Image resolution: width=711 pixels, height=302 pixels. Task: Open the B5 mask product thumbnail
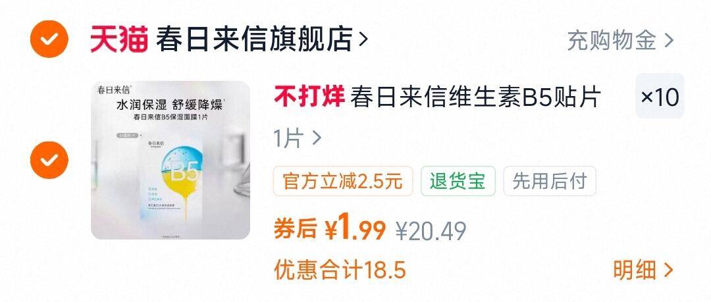[x=171, y=160]
